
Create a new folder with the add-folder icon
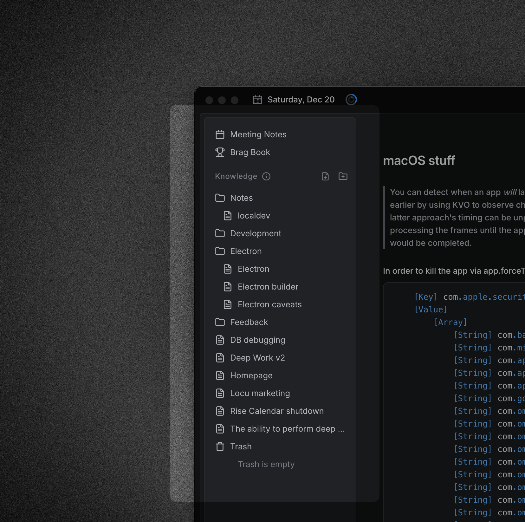[343, 176]
